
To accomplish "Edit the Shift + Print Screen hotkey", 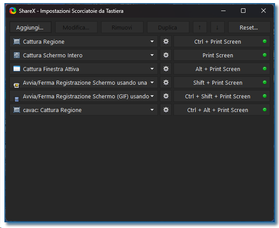I will click(222, 82).
